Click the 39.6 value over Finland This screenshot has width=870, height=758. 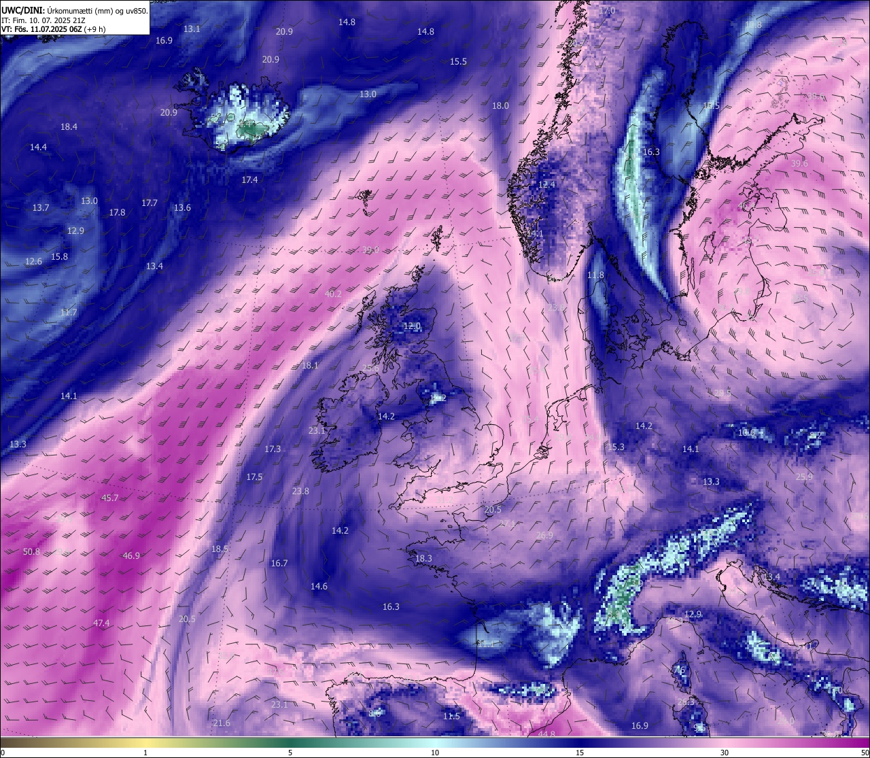pyautogui.click(x=799, y=163)
